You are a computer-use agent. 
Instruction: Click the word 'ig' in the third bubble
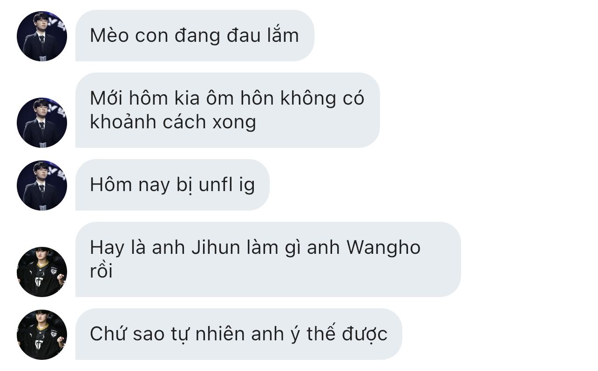click(247, 185)
